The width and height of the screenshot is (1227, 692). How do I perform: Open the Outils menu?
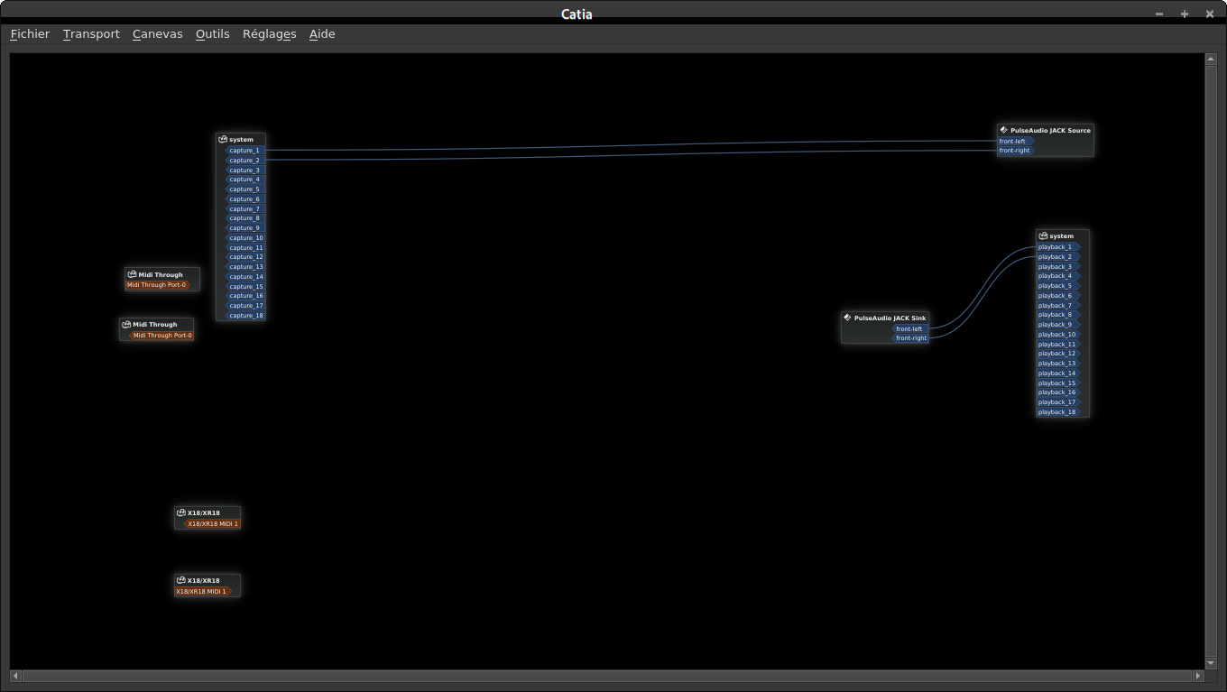click(212, 34)
